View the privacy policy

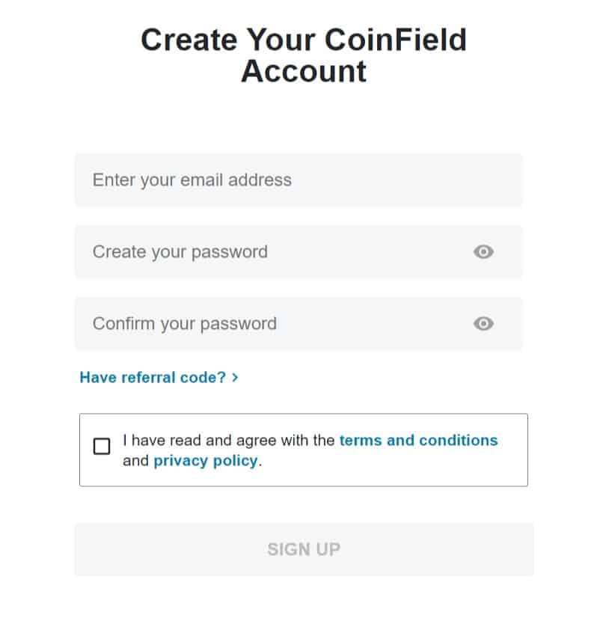click(205, 460)
